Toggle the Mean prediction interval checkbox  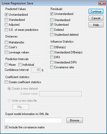[x=6, y=65]
